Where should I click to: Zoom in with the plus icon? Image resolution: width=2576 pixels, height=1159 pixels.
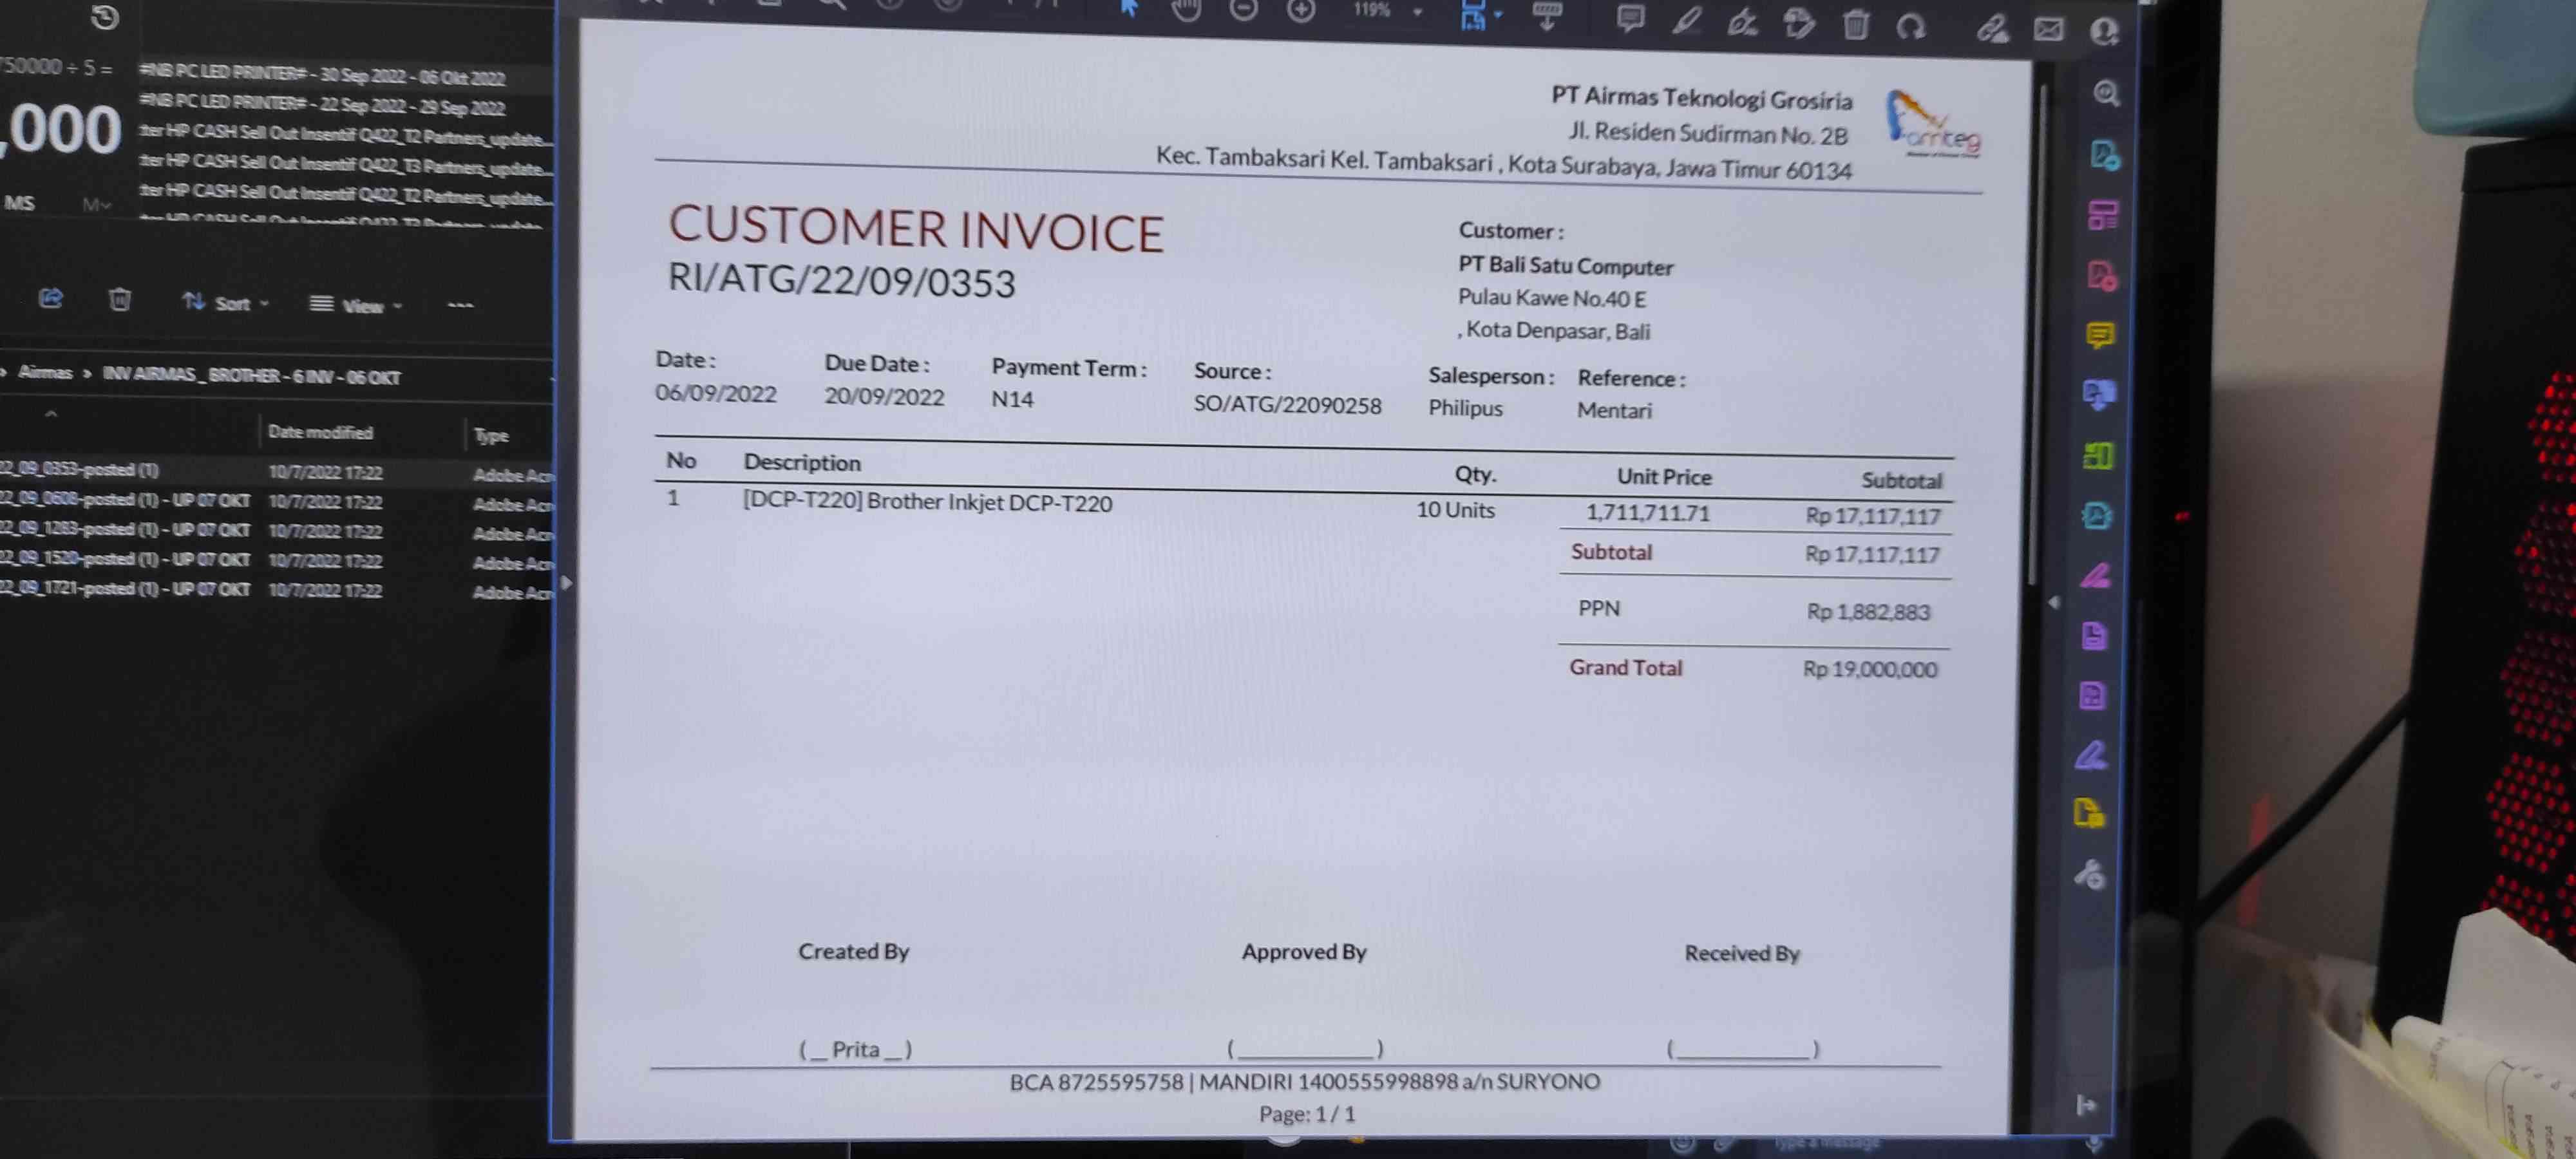pyautogui.click(x=1300, y=11)
